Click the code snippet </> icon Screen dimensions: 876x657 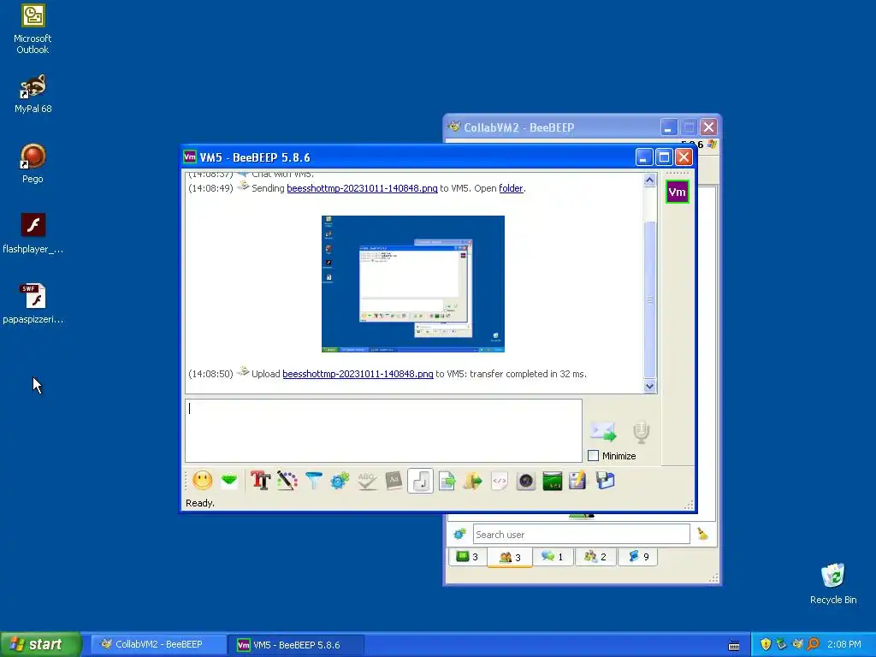click(x=500, y=481)
